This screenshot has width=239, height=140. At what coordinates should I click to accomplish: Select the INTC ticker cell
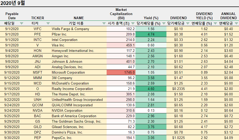[37, 40]
